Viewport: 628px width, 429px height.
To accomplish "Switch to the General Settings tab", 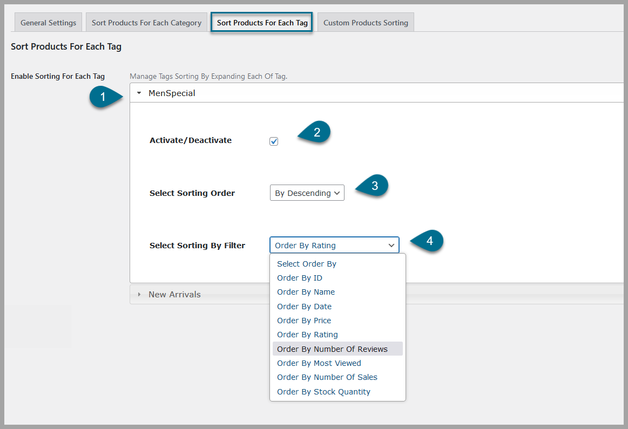I will [x=48, y=23].
